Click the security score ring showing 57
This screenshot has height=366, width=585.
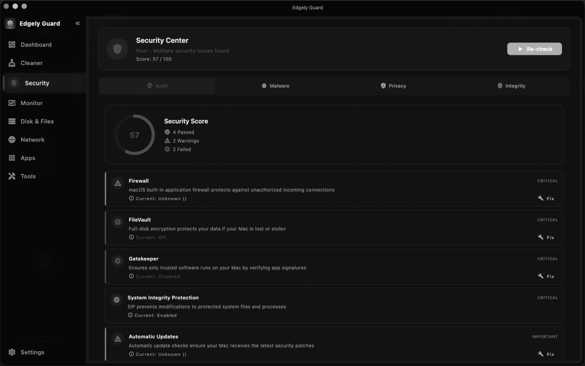point(135,135)
